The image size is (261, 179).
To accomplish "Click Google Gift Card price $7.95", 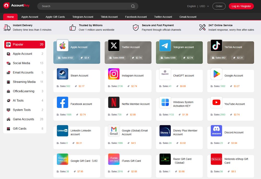I will (80, 171).
